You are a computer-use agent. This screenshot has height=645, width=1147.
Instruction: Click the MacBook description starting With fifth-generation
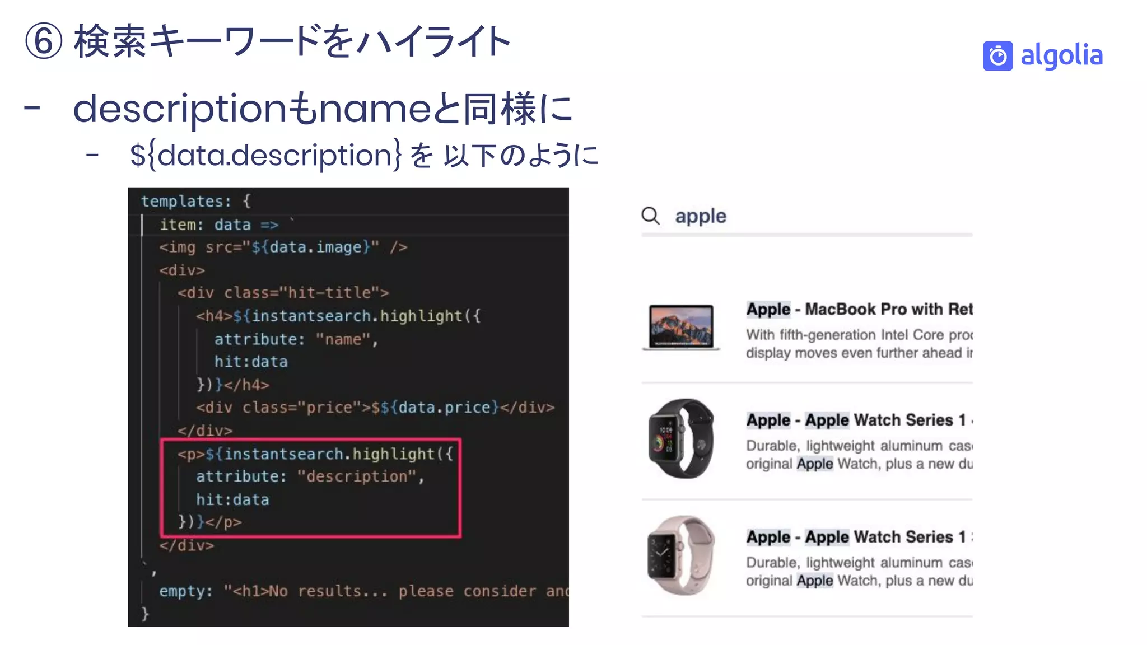[859, 344]
